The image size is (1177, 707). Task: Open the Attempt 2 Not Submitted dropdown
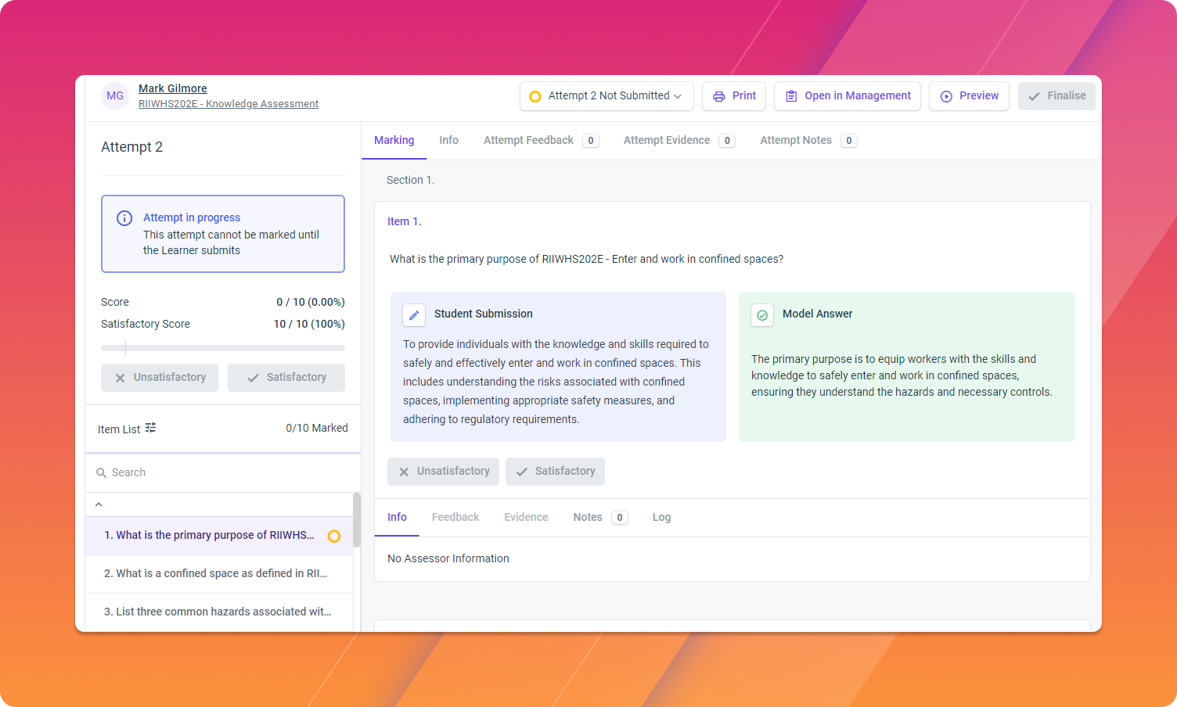click(606, 96)
